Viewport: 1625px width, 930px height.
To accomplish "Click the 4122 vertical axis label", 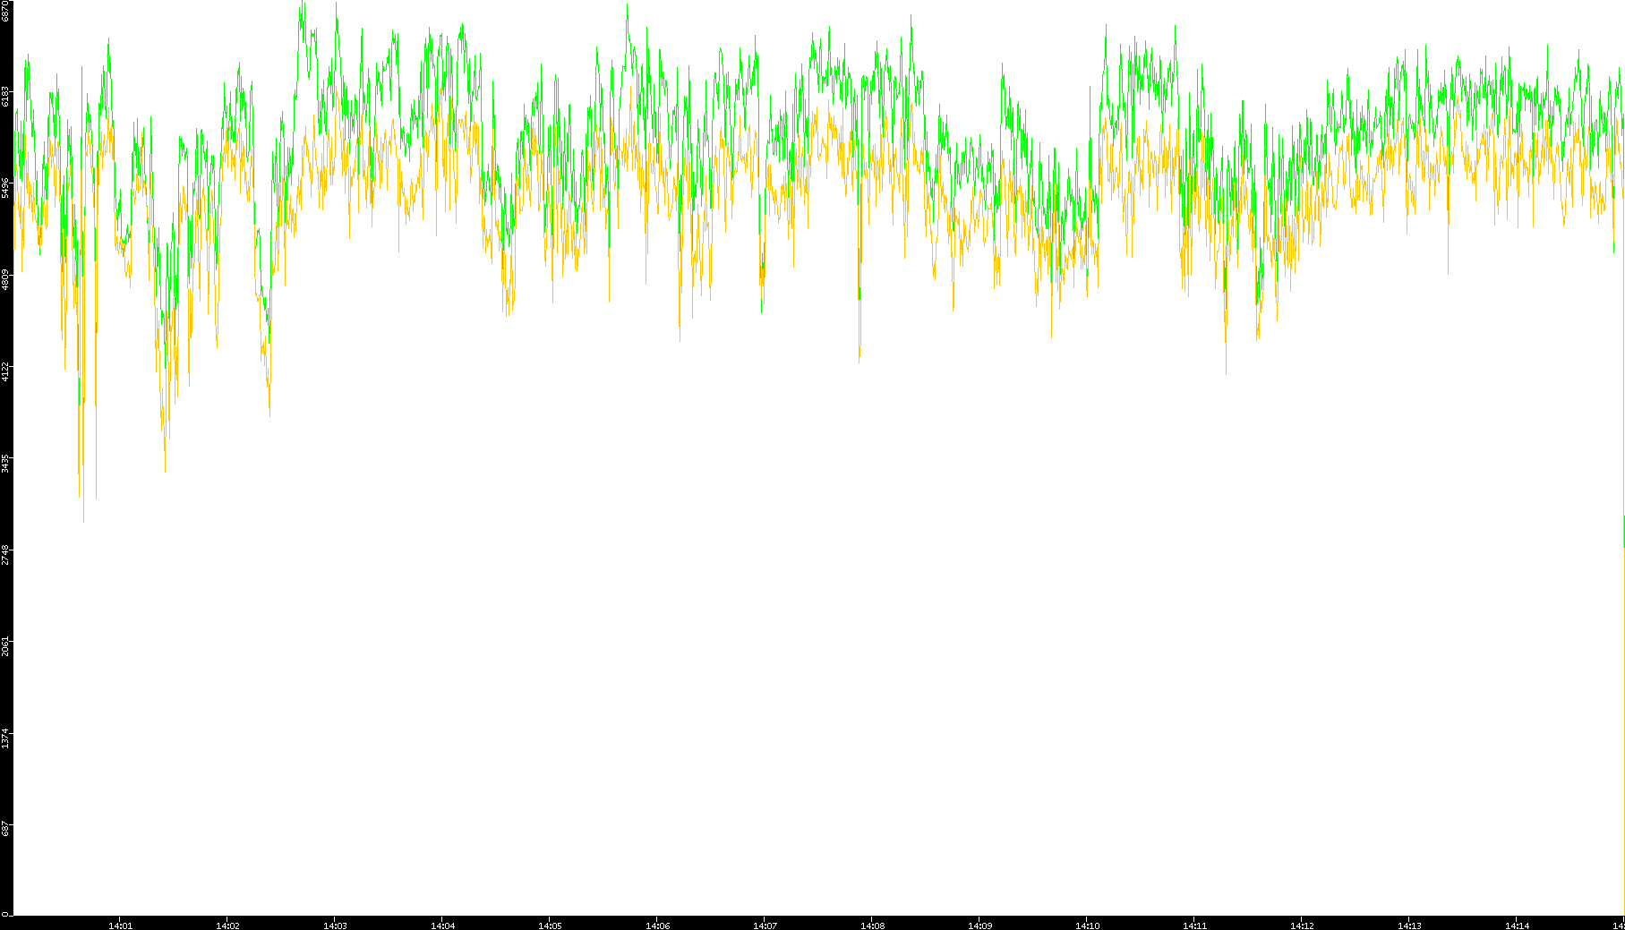I will (6, 371).
